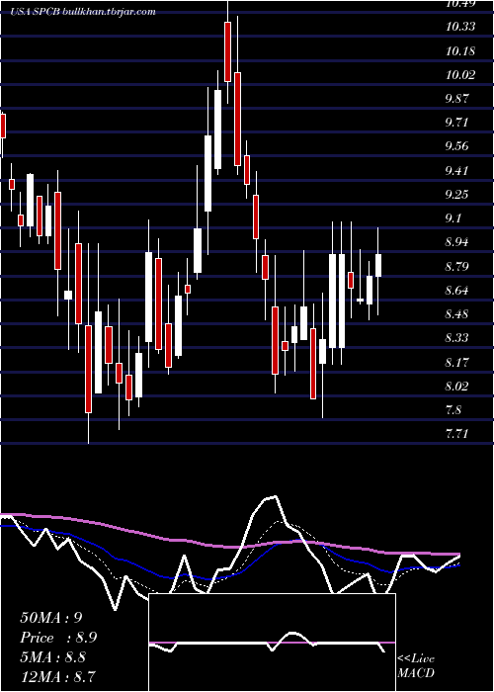Click the 7.71 price axis label

click(456, 433)
